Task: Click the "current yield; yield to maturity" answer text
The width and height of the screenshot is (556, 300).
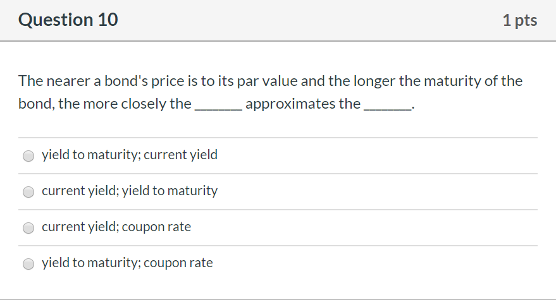Action: tap(130, 191)
